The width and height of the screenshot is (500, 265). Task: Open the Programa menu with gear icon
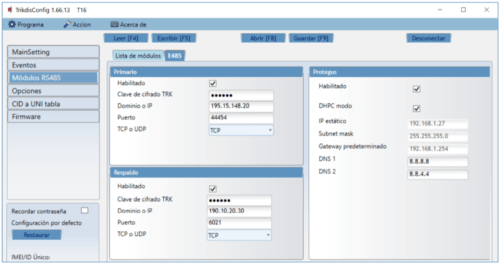point(26,25)
